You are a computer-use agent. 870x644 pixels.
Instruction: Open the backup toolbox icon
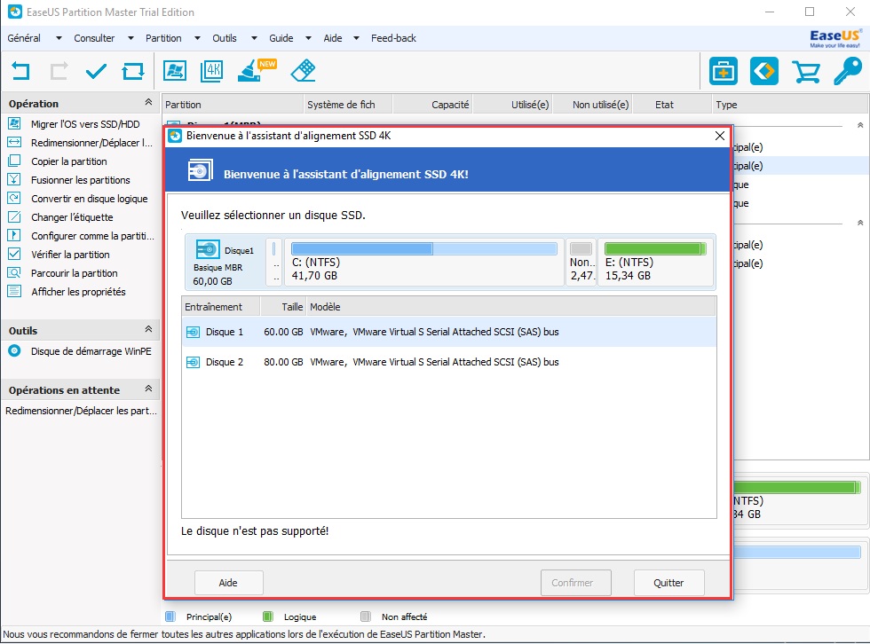pyautogui.click(x=723, y=71)
